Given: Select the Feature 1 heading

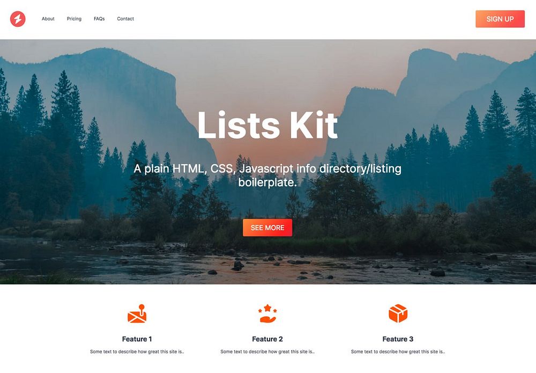Looking at the screenshot, I should [137, 339].
